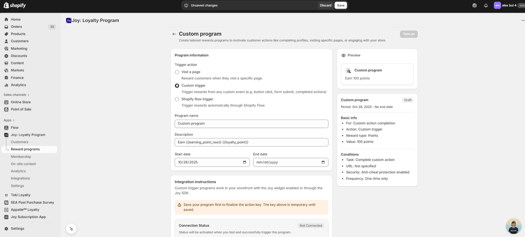
Task: Click the sparkle floating assistant icon
Action: [71, 229]
